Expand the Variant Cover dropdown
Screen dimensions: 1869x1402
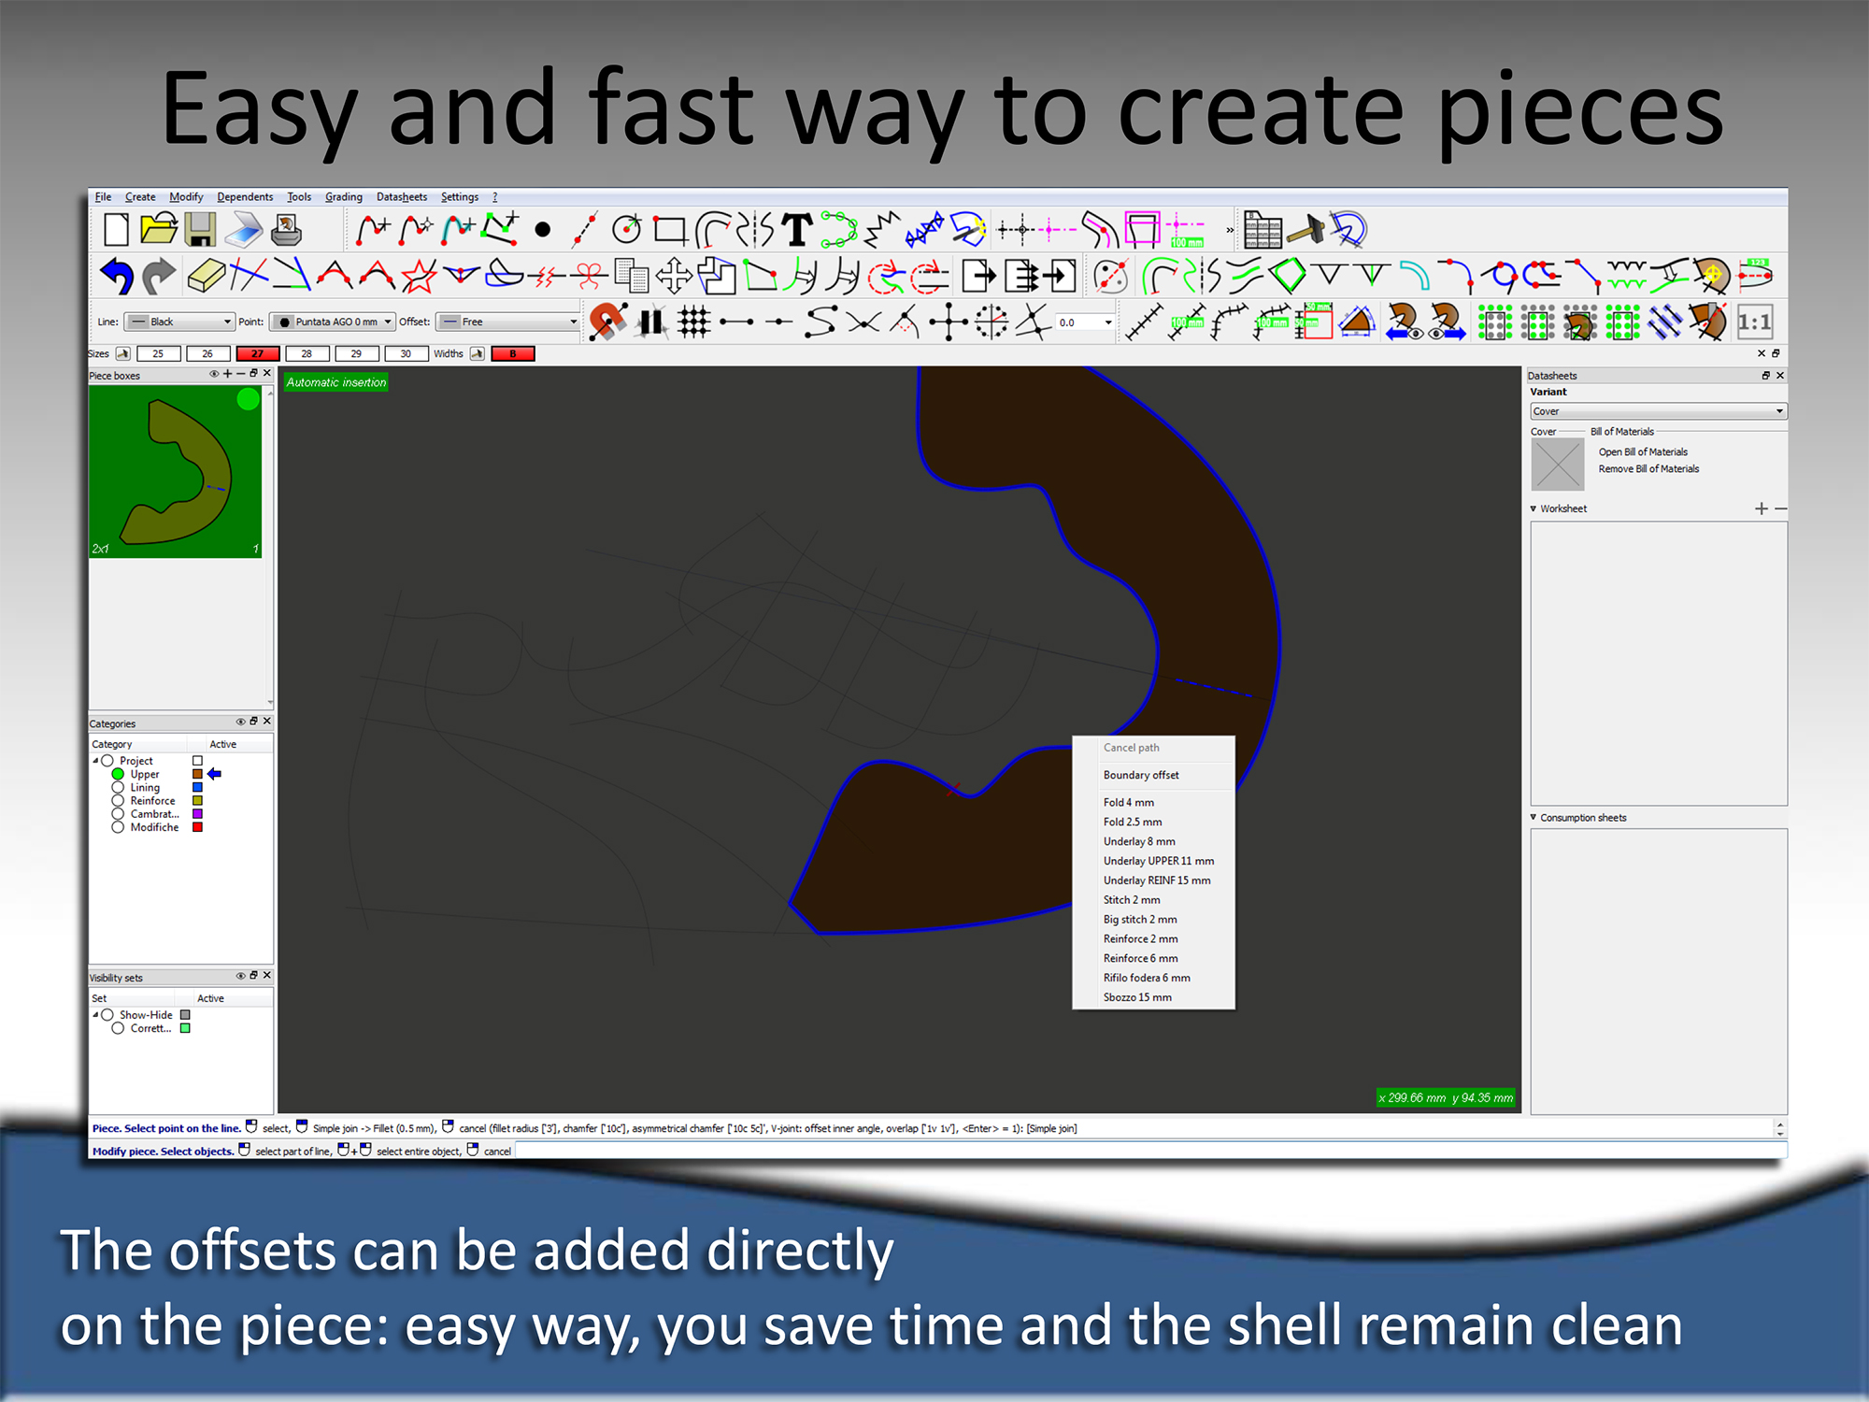[x=1658, y=411]
